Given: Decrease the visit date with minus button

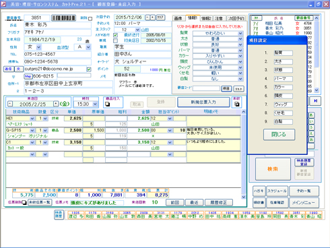Looking at the screenshot, I should point(10,104).
